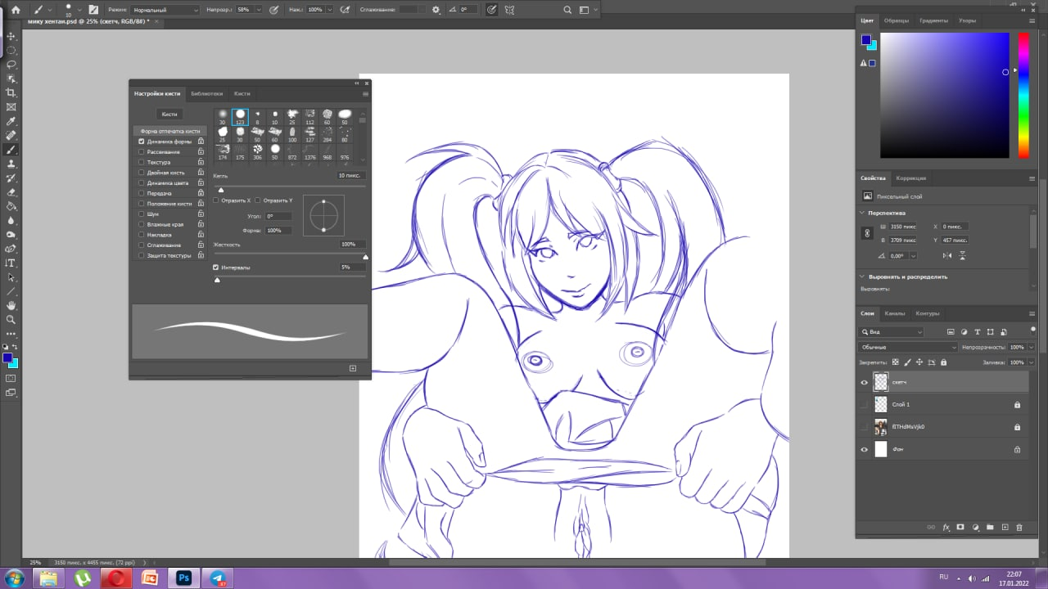Open the brush preset picker dropdown
The image size is (1048, 589).
tap(79, 10)
